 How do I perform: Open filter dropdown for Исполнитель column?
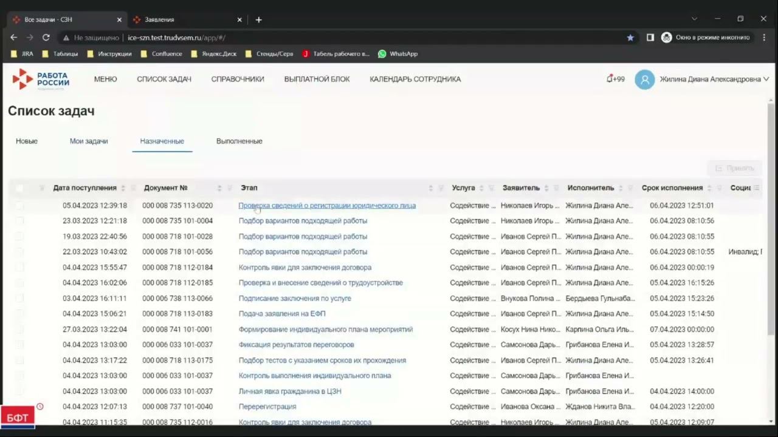[630, 188]
